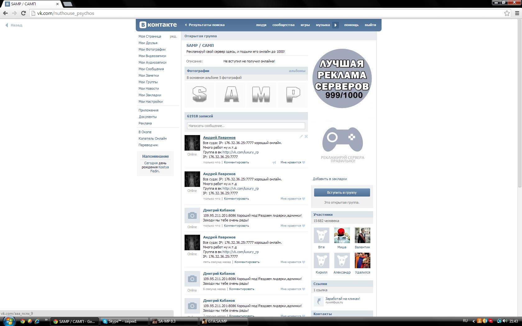
Task: Open the volume speaker tray icon
Action: tap(505, 321)
